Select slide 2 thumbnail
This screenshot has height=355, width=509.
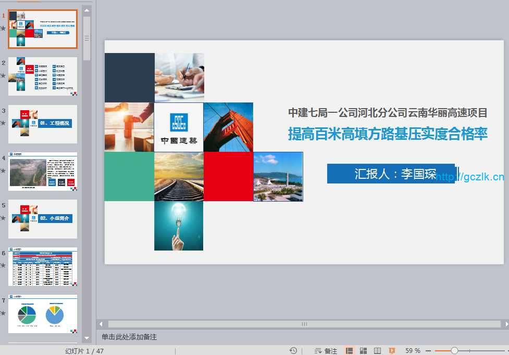[x=43, y=76]
